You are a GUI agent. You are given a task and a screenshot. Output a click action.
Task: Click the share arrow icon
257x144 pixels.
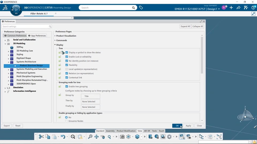point(239,7)
